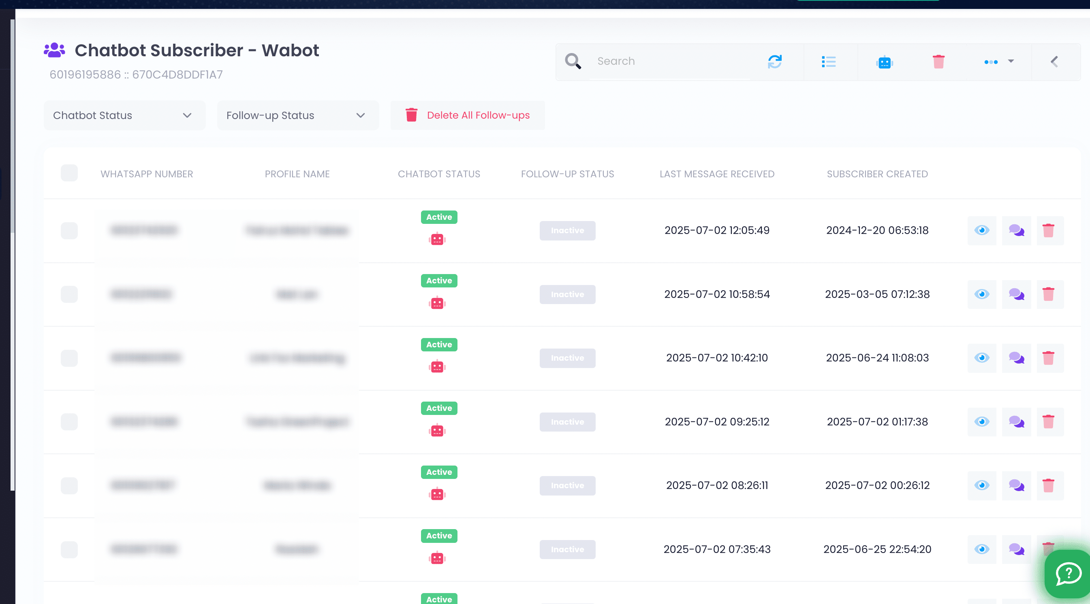Screen dimensions: 1090x604
Task: Expand the three-dots more options dropdown
Action: tap(998, 62)
